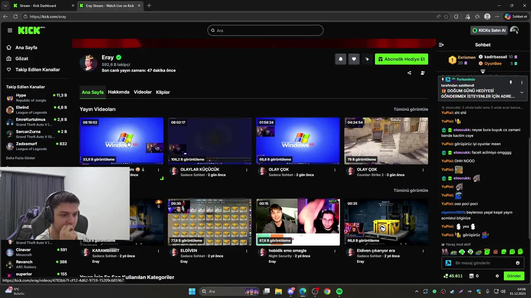Open pinned message three-dot options
Viewport: 531px width, 298px height.
pos(522,83)
